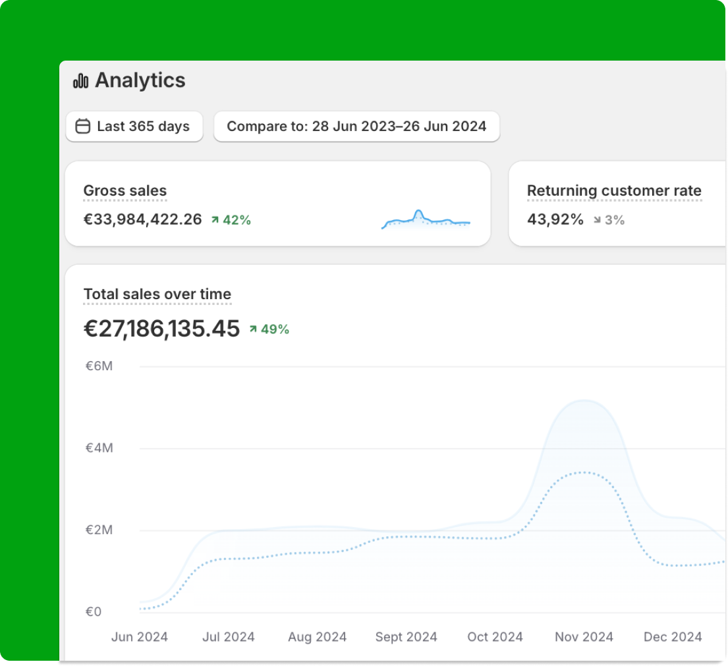Screen dimensions: 728x666
Task: Click the €4M y-axis label
Action: coord(99,448)
